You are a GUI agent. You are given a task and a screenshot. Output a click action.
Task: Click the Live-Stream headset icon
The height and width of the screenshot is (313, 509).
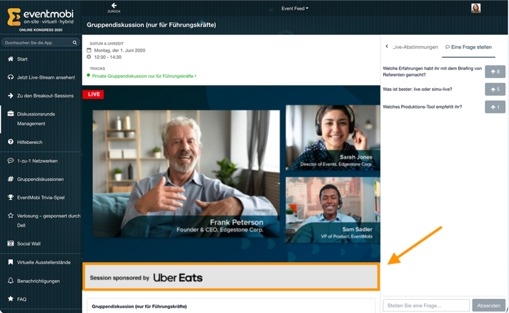[x=11, y=77]
